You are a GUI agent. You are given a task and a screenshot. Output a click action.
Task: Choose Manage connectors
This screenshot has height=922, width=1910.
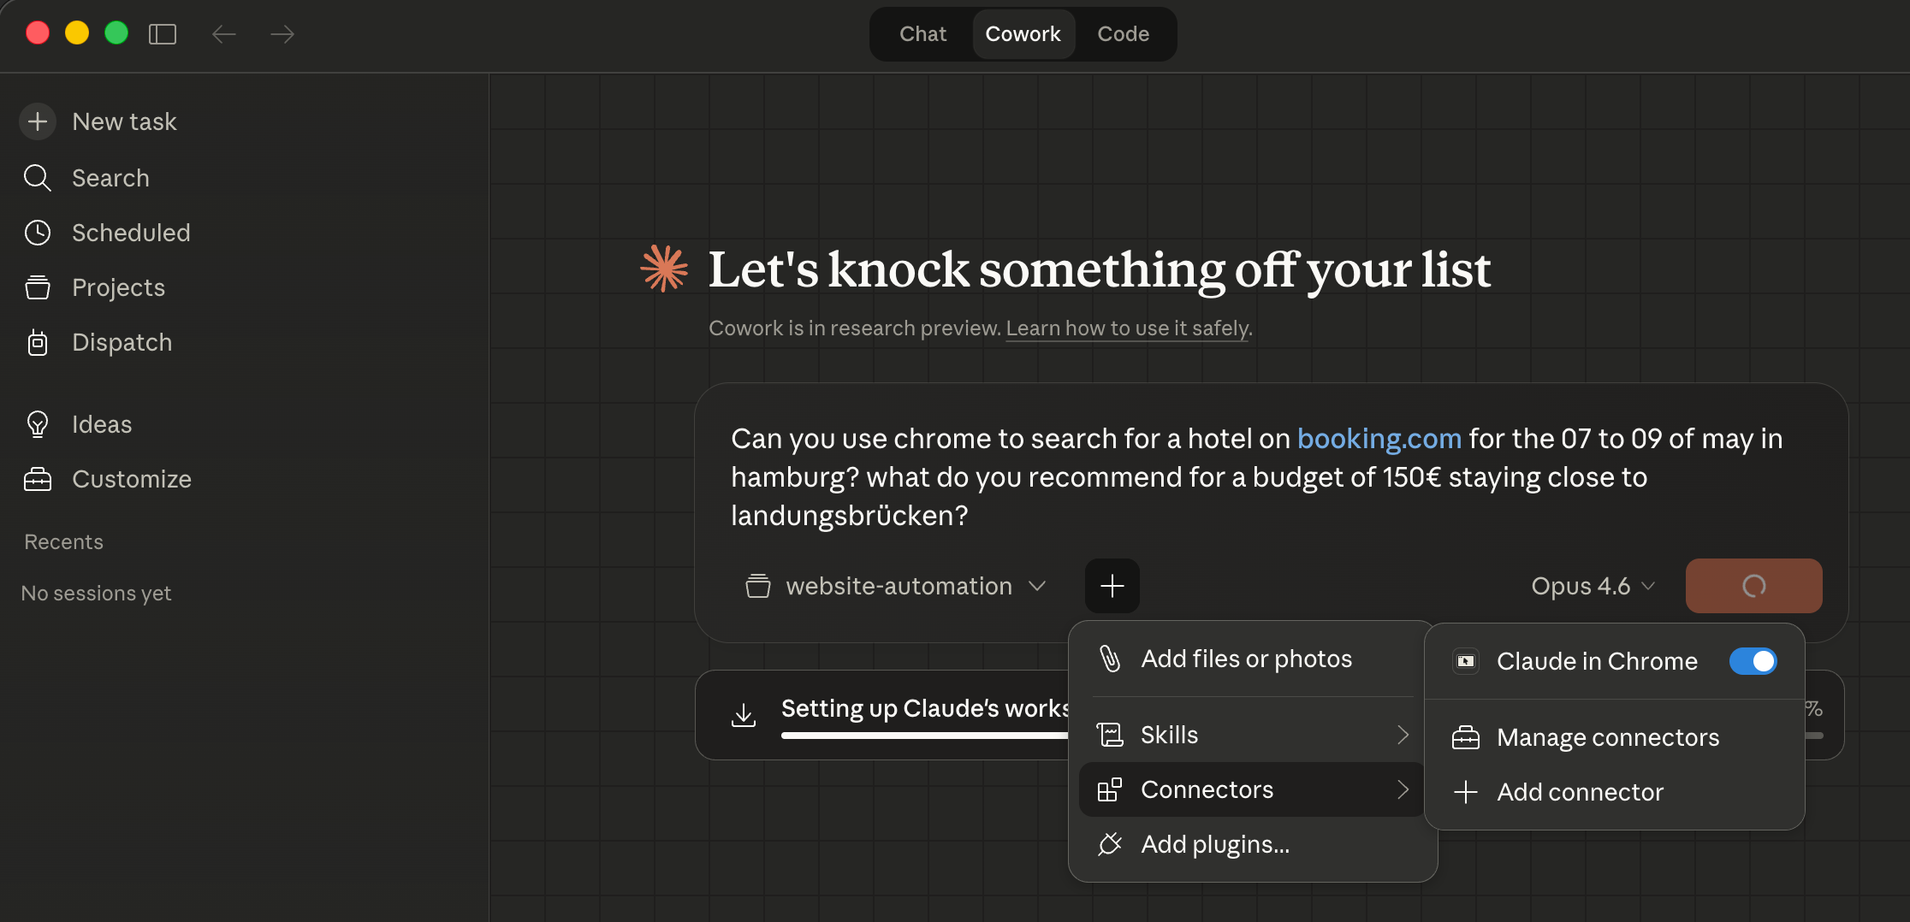point(1614,737)
